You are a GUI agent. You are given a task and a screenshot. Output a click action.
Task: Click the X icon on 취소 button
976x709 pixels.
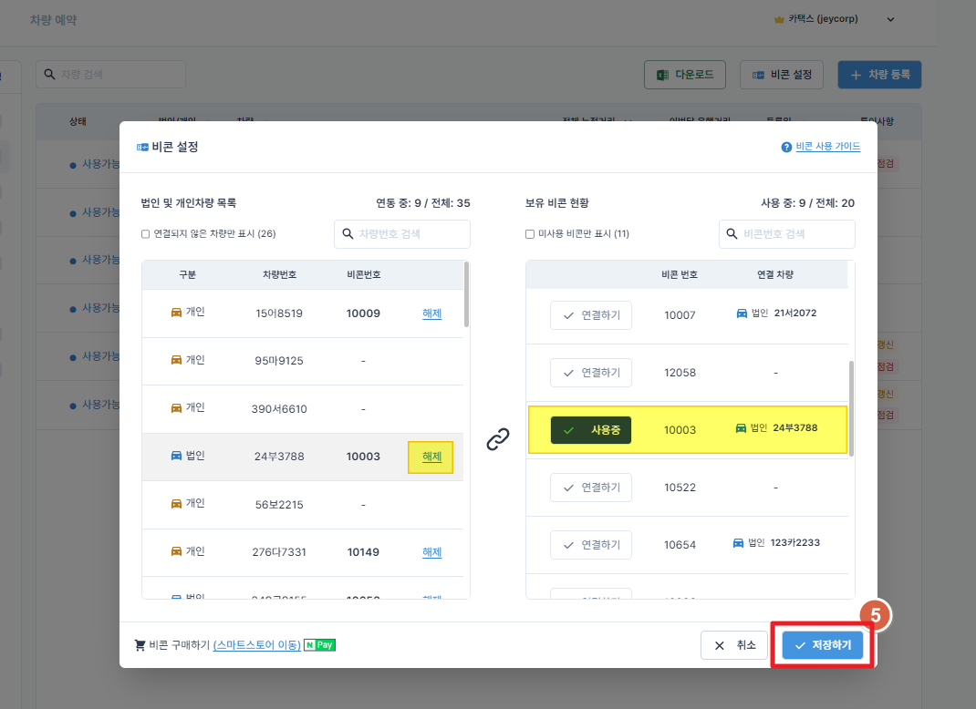pyautogui.click(x=720, y=645)
